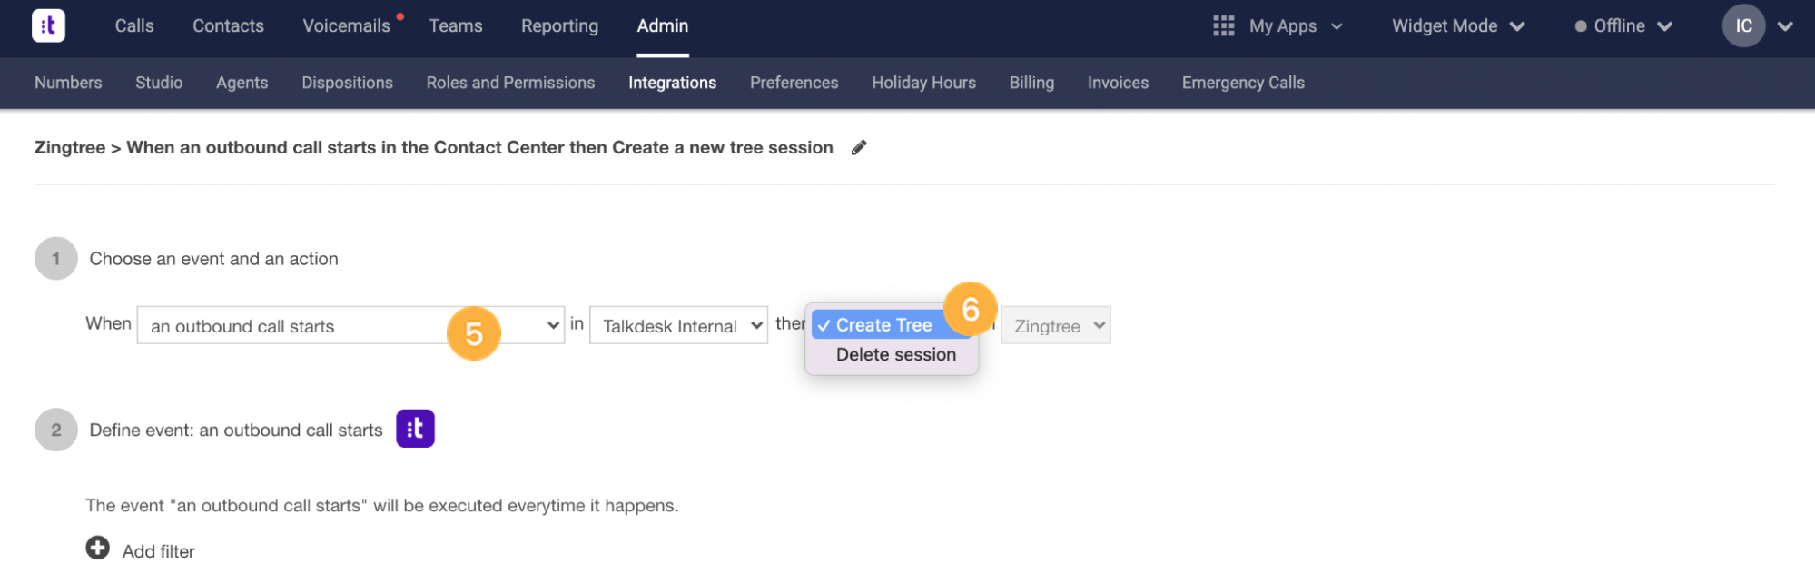Image resolution: width=1815 pixels, height=584 pixels.
Task: Open the Agents admin section
Action: tap(242, 83)
